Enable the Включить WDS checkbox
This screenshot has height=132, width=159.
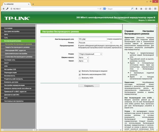80,78
